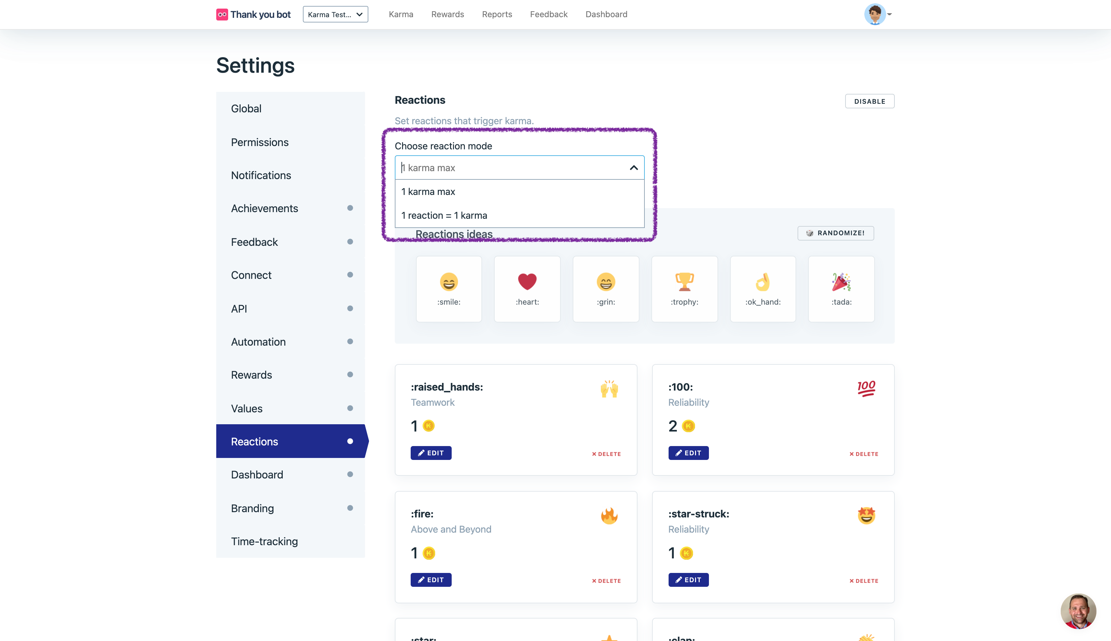Screen dimensions: 1111x641
Task: Select the '1 karma max' list option
Action: [428, 192]
